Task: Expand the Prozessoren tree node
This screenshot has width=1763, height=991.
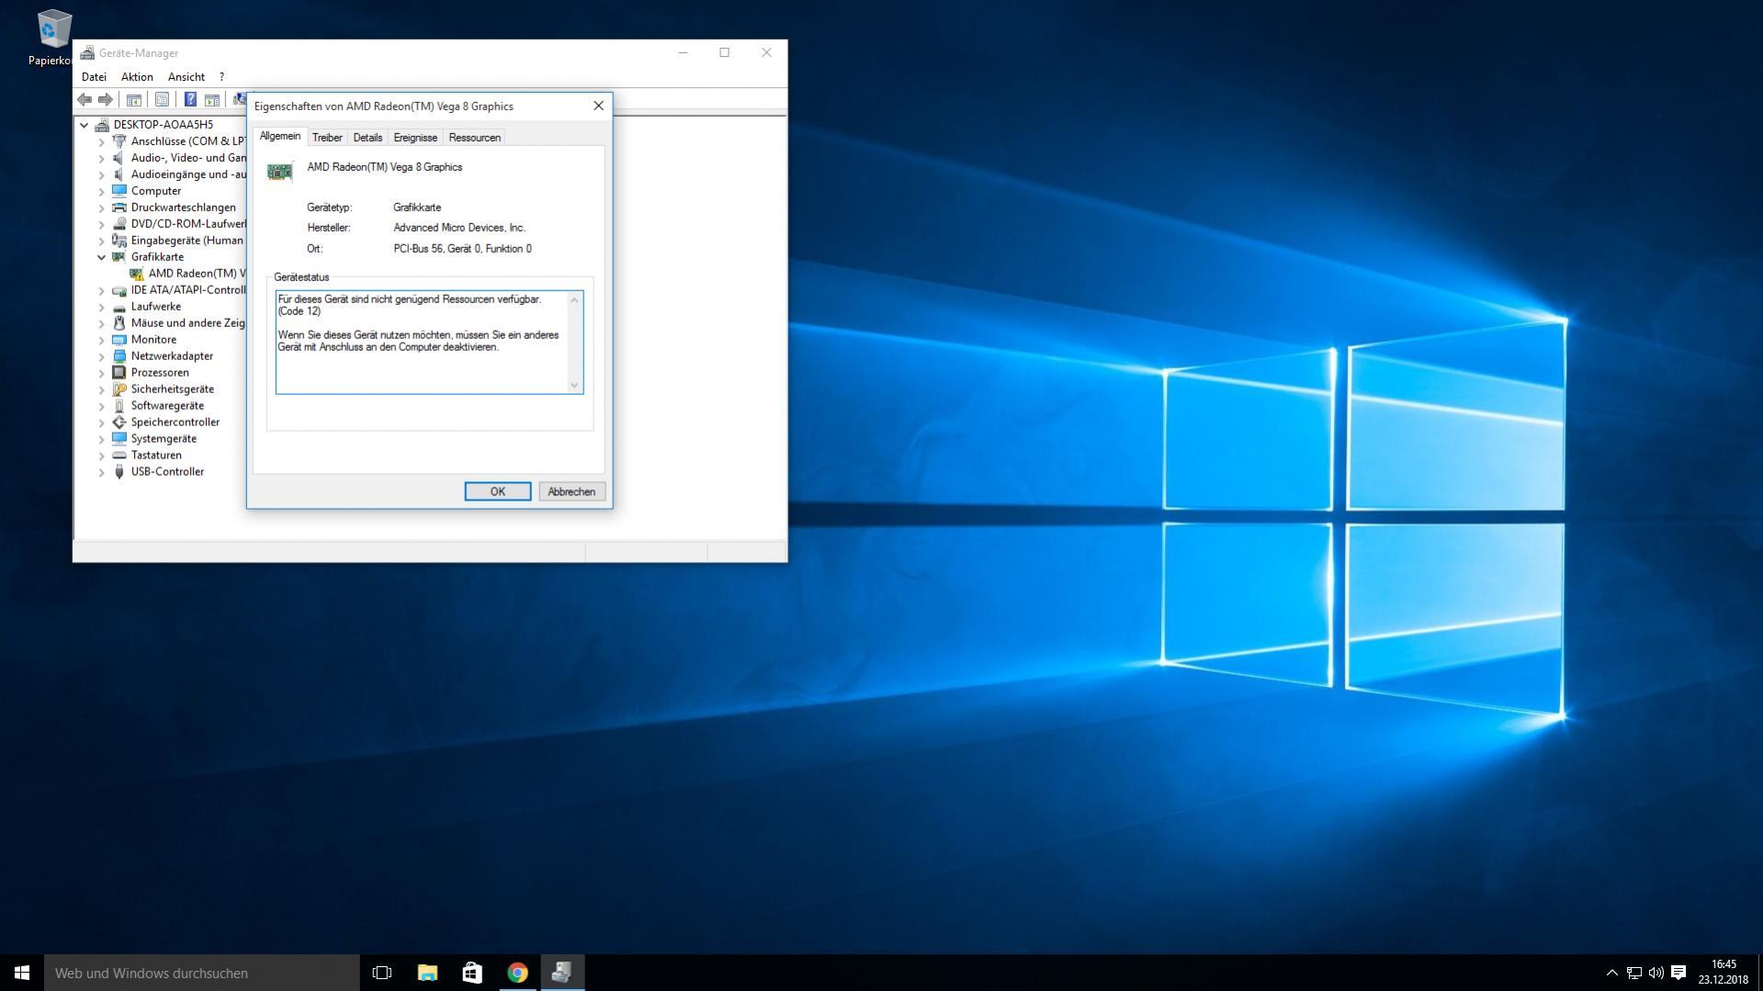Action: point(101,373)
